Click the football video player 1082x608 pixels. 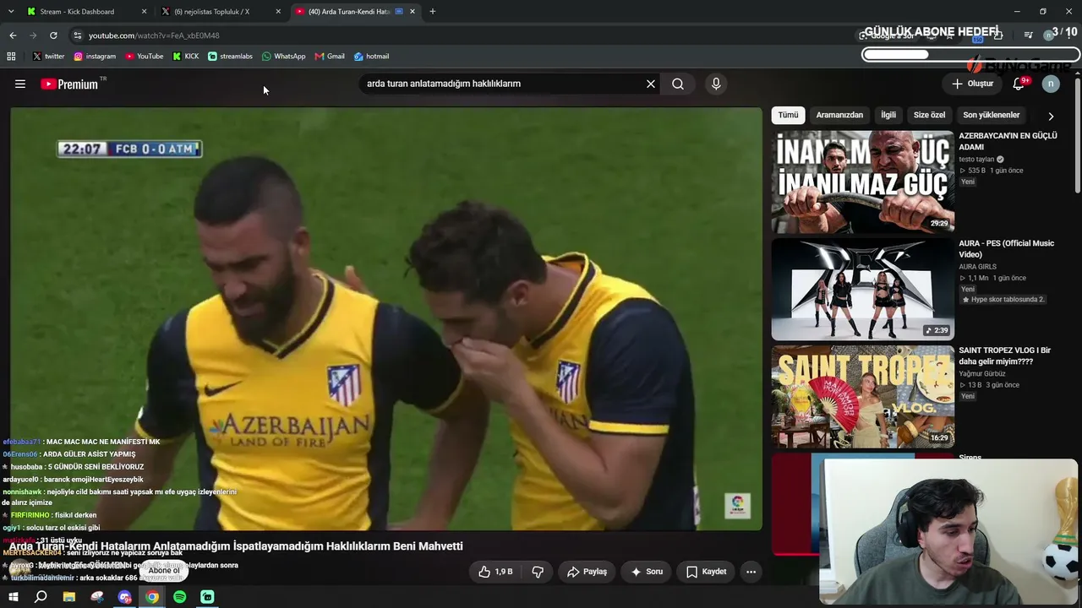pyautogui.click(x=386, y=318)
